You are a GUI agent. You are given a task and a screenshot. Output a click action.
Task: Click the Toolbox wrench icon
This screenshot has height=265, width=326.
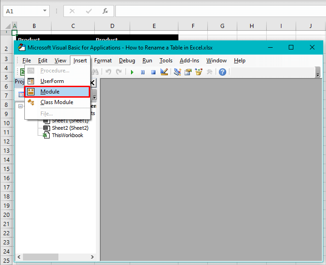[x=210, y=72]
